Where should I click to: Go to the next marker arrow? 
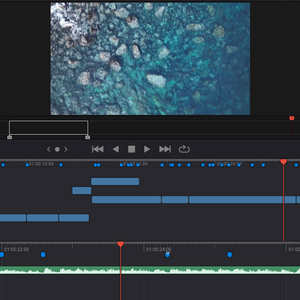coord(66,149)
